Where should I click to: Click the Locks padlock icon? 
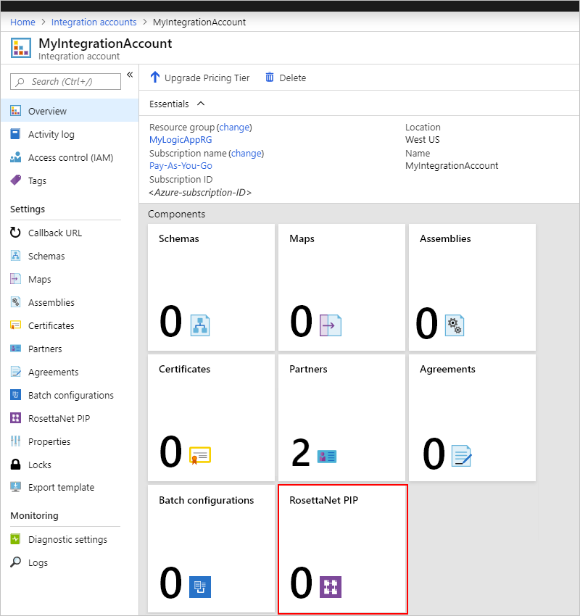[x=15, y=465]
